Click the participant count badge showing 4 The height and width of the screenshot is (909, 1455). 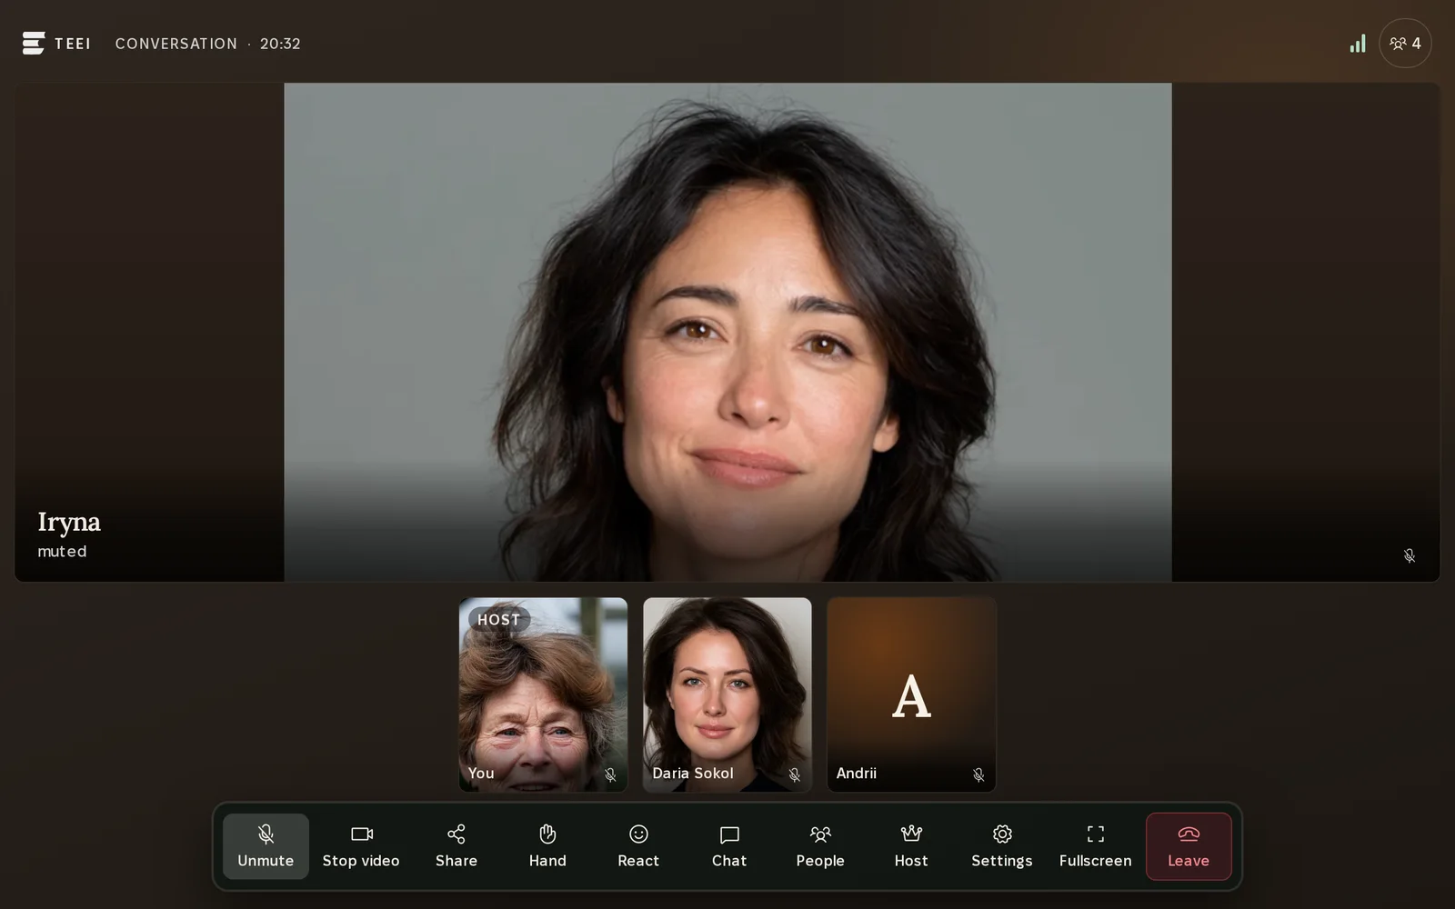pyautogui.click(x=1405, y=43)
